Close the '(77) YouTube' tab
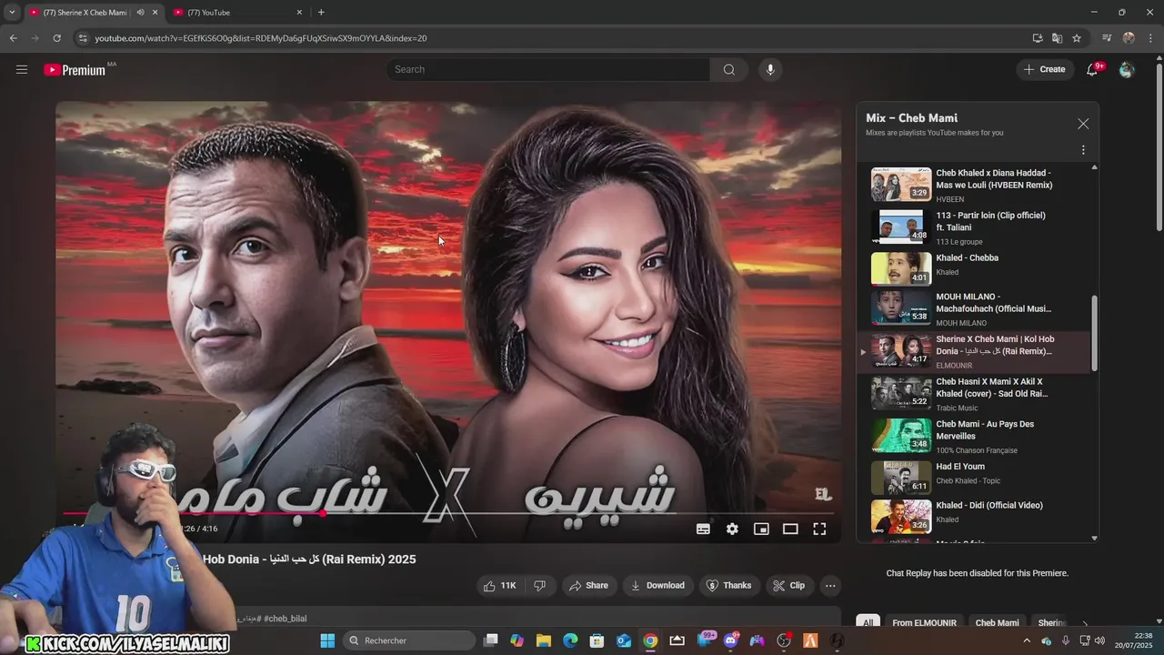This screenshot has height=655, width=1164. click(x=299, y=12)
